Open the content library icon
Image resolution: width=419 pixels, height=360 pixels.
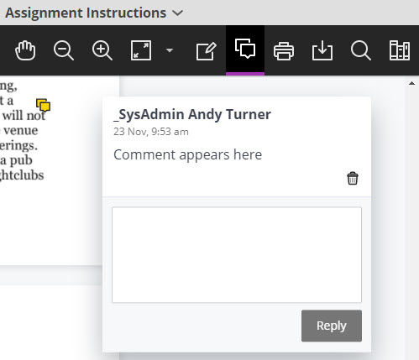point(400,50)
